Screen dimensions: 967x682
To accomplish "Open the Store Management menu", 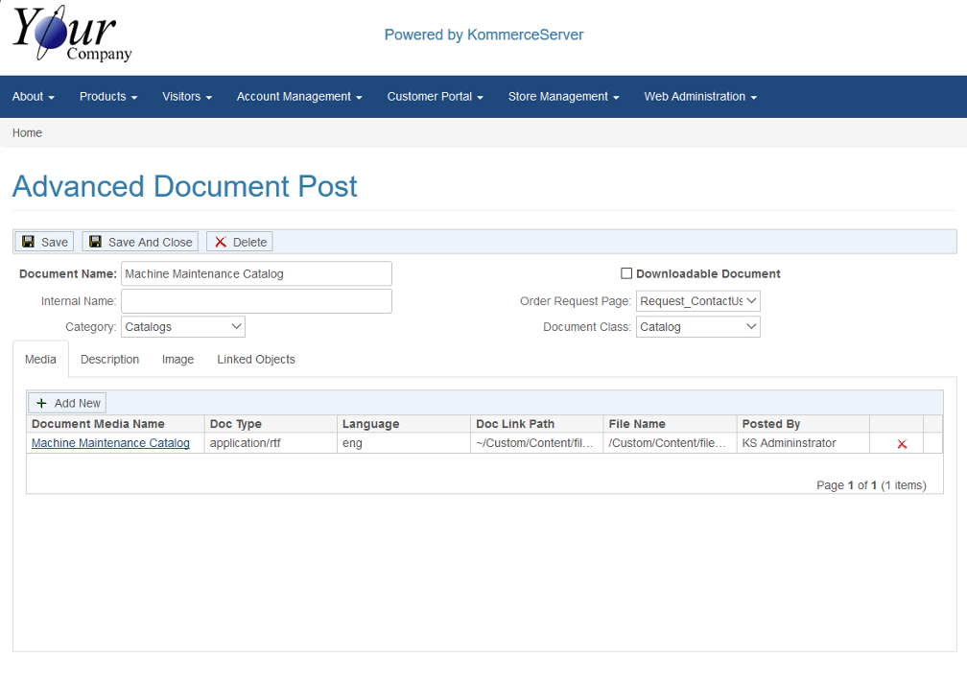I will (x=563, y=97).
